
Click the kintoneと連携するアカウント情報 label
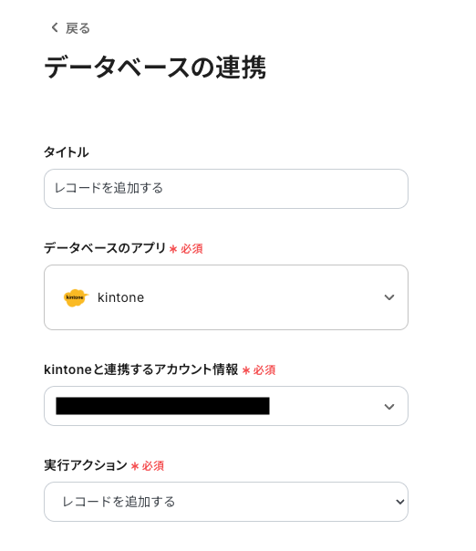tap(140, 369)
